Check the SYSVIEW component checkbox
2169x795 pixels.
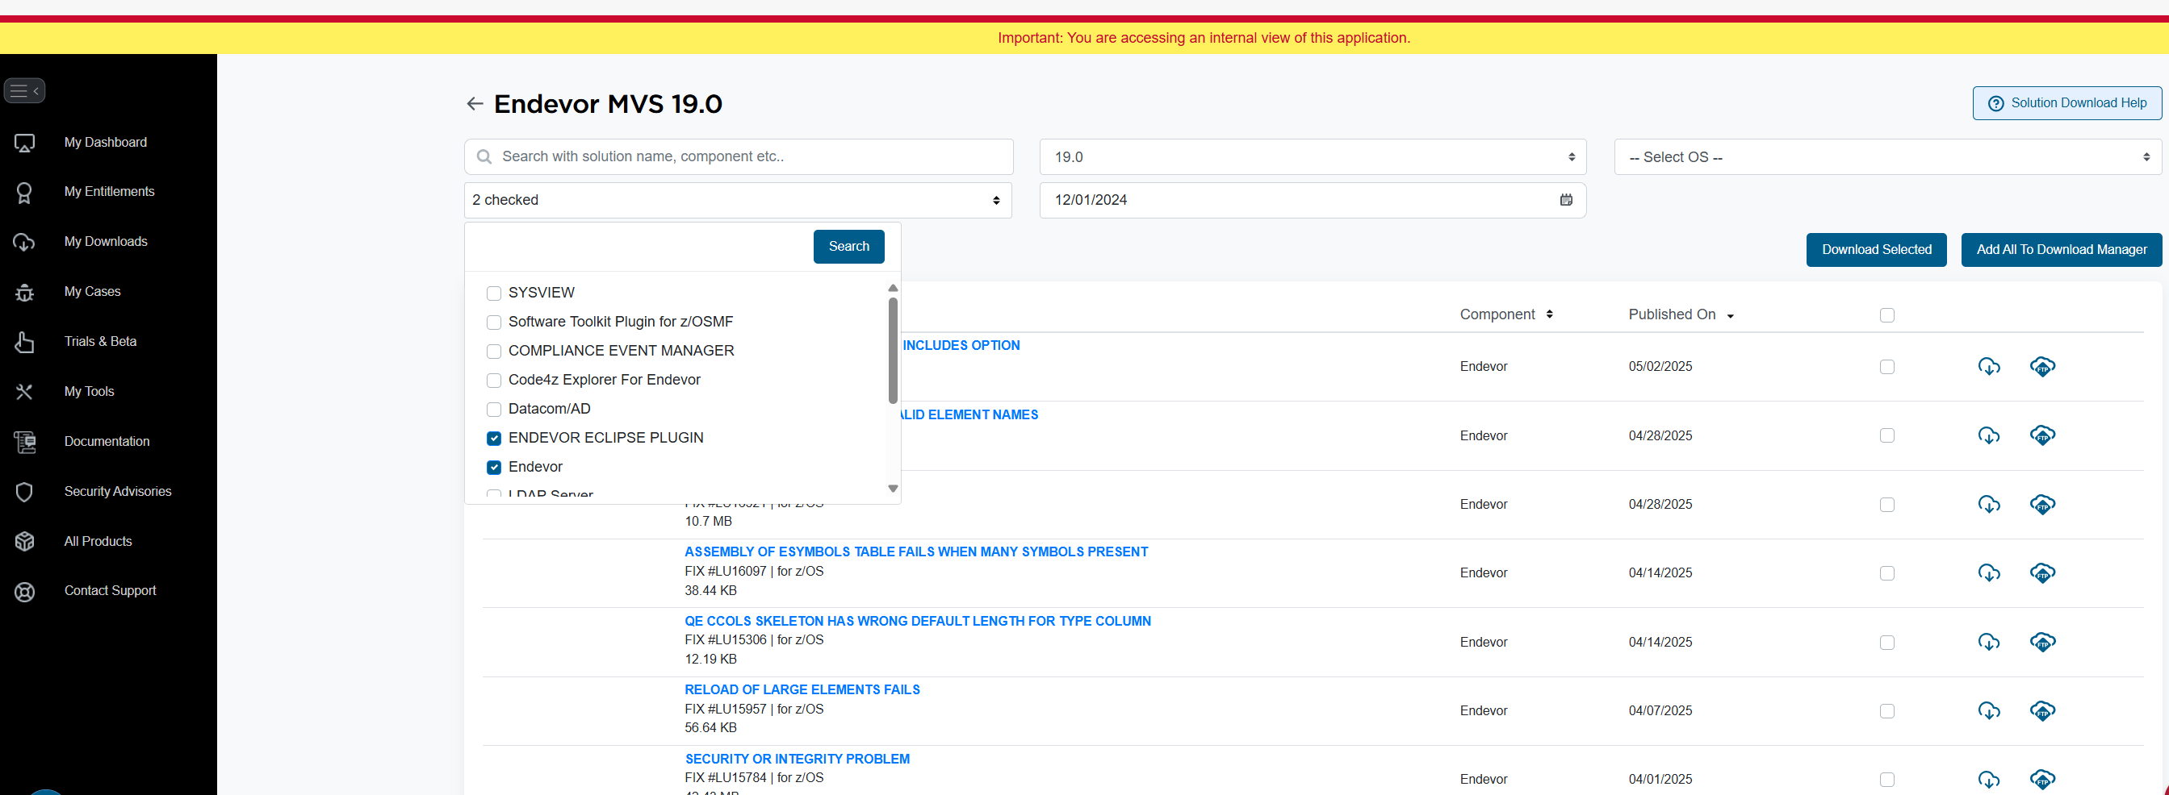point(494,293)
